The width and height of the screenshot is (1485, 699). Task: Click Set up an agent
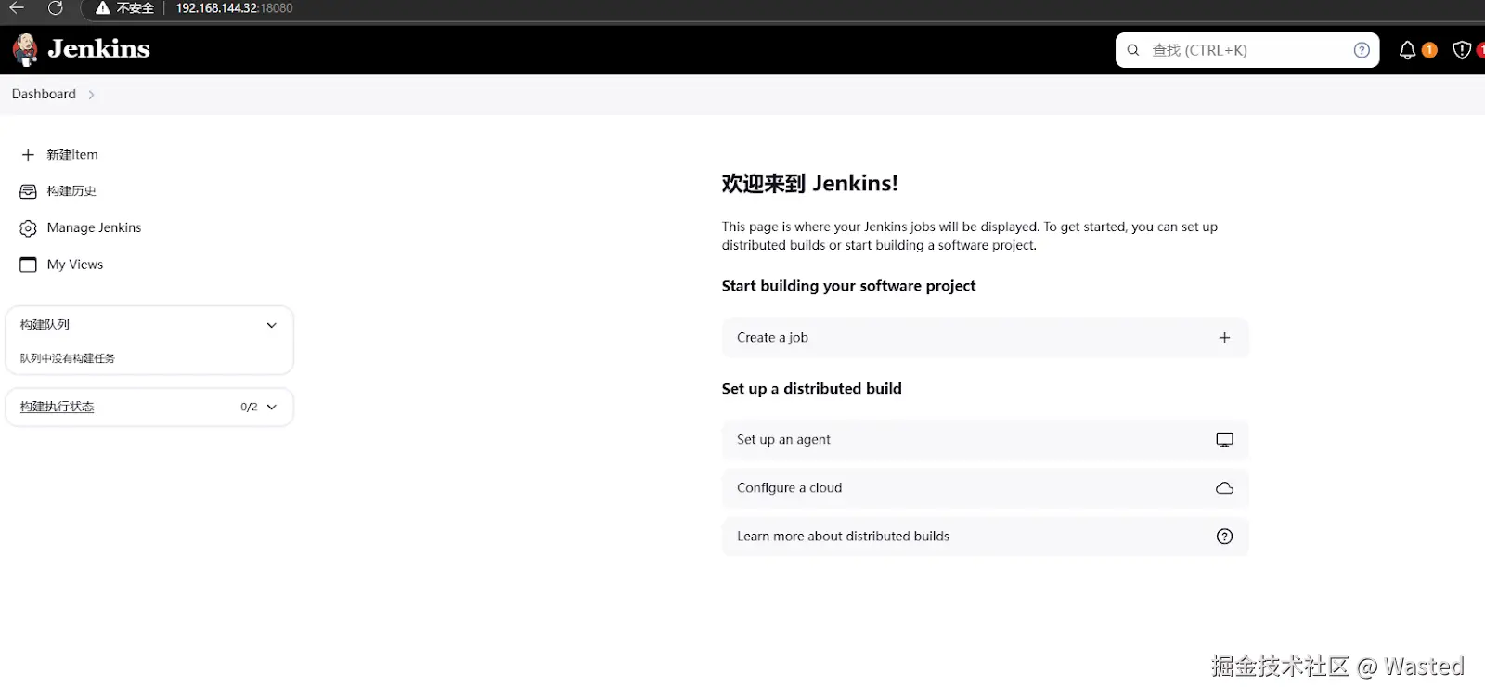click(985, 440)
